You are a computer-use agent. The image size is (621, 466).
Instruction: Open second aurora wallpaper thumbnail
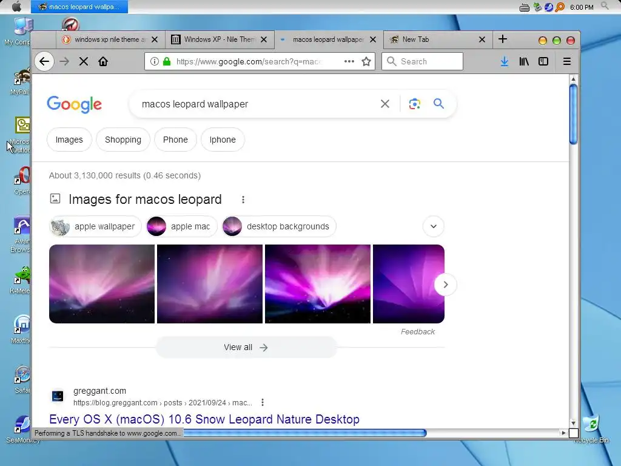coord(210,284)
